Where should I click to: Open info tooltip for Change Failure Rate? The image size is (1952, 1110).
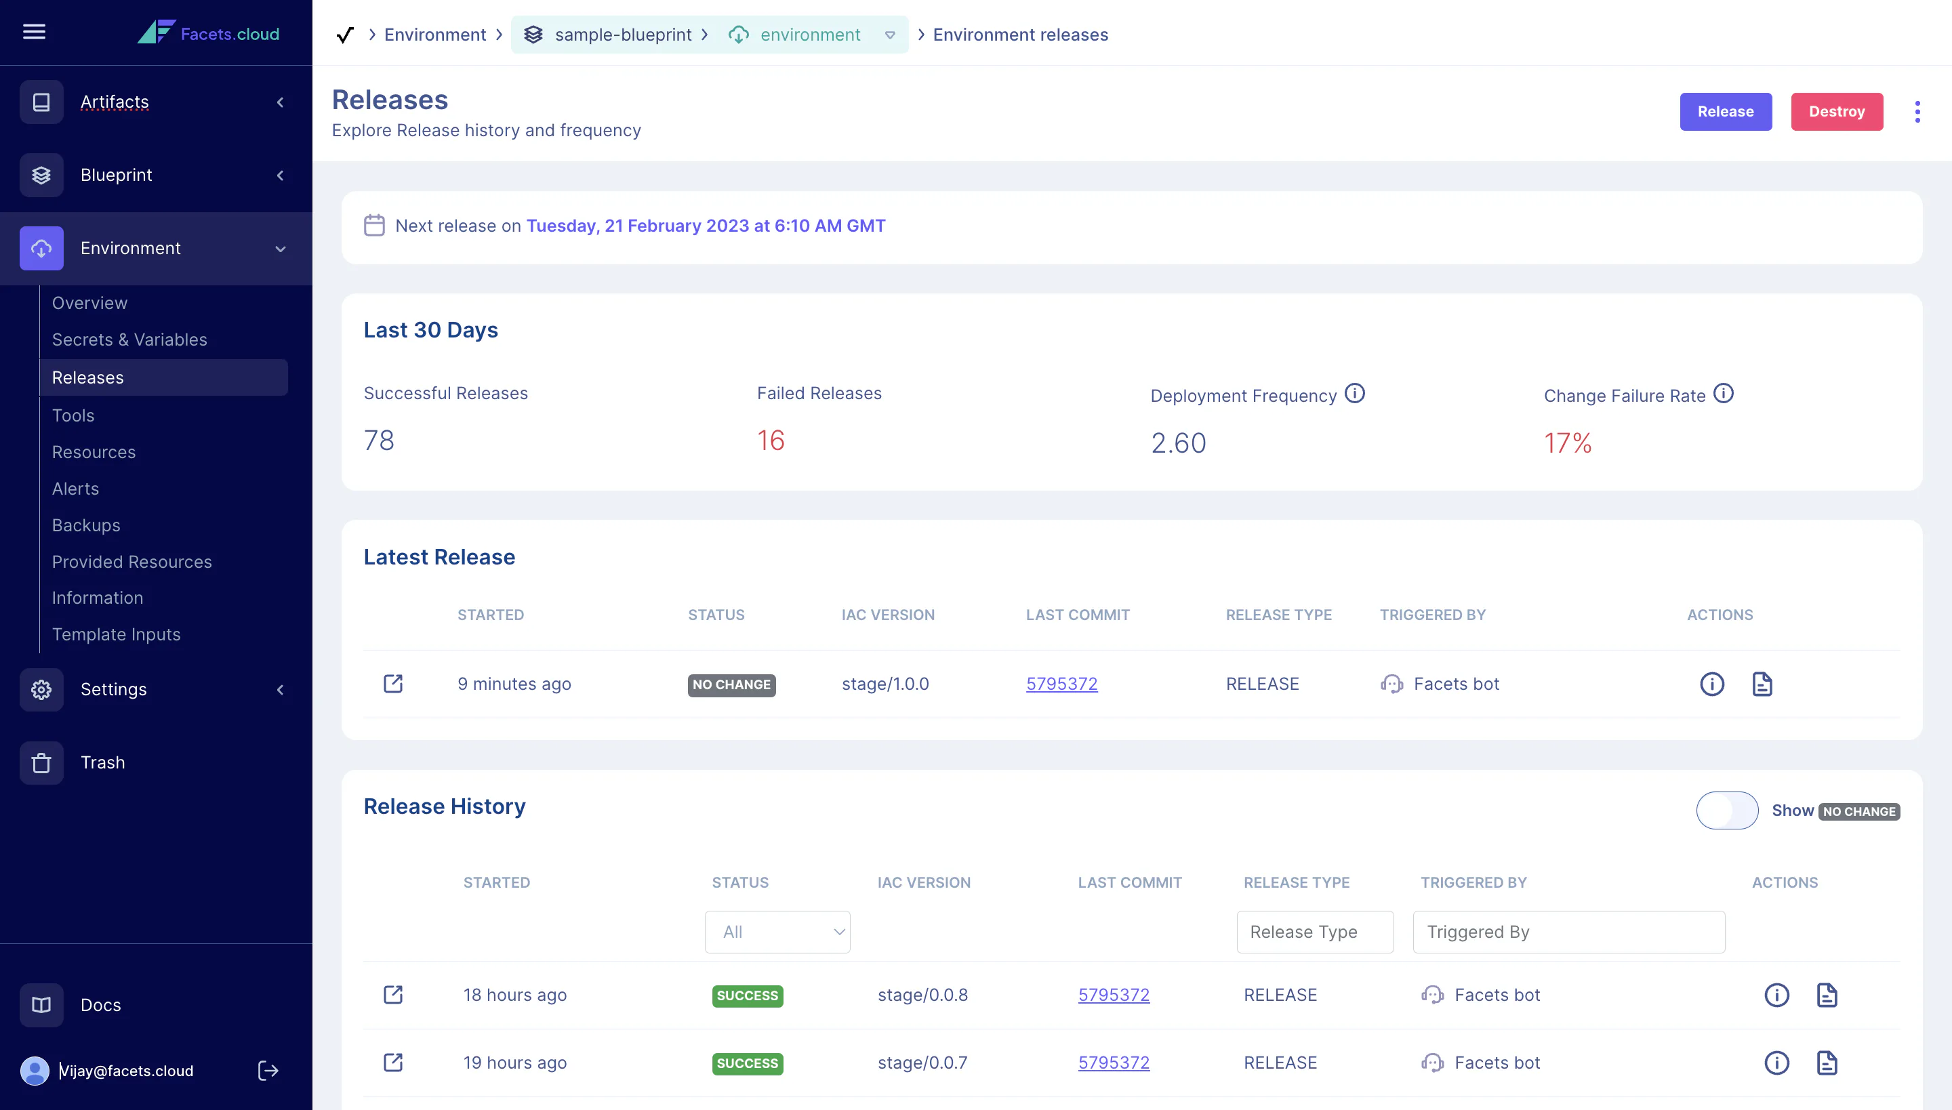(x=1723, y=393)
